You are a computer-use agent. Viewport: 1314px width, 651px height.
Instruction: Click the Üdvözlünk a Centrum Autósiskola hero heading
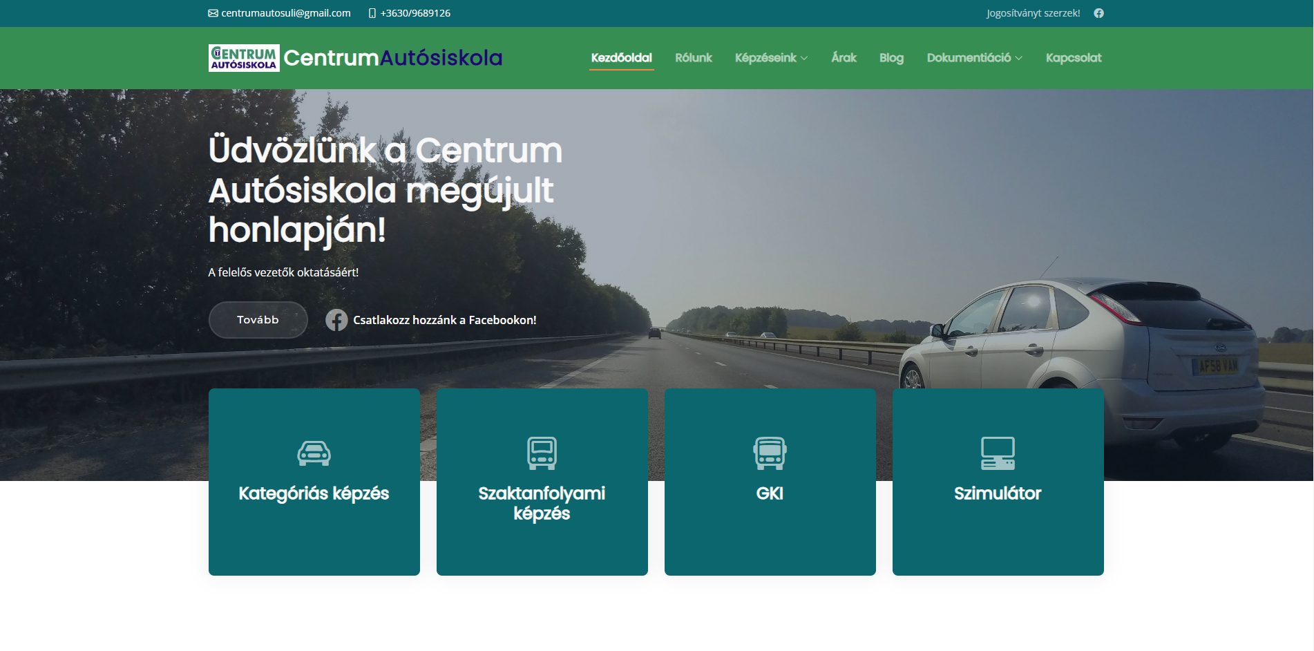click(x=385, y=189)
